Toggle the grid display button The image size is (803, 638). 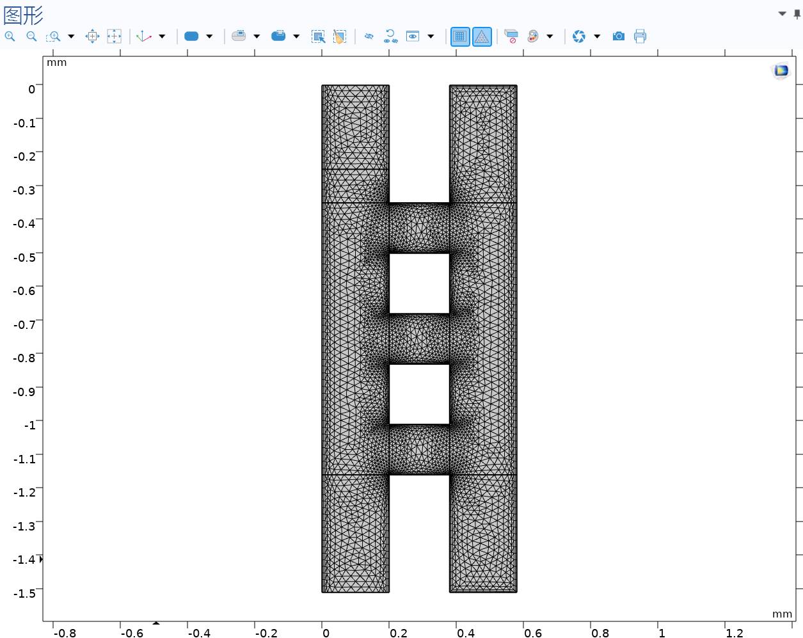coord(459,36)
